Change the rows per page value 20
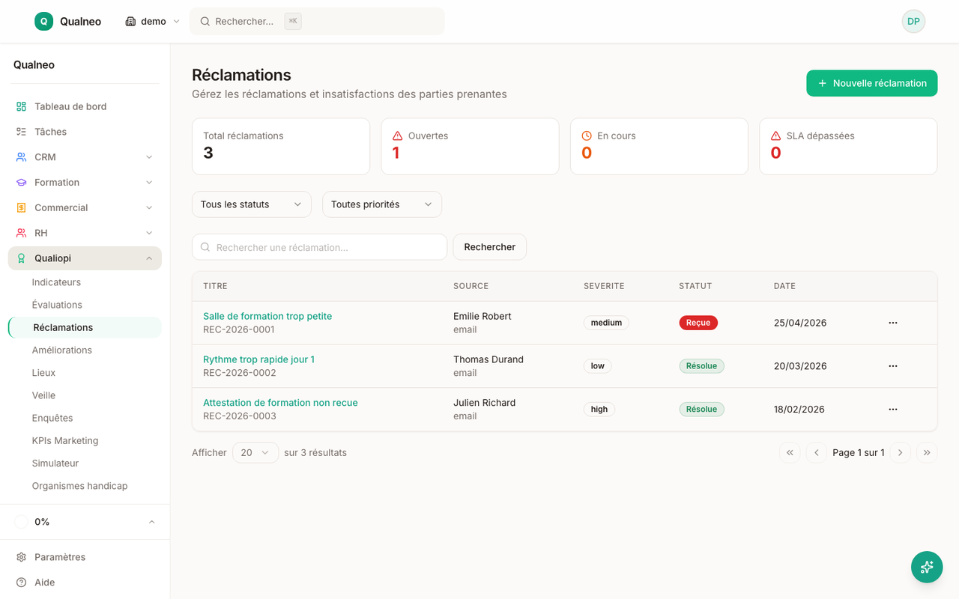 [x=255, y=452]
